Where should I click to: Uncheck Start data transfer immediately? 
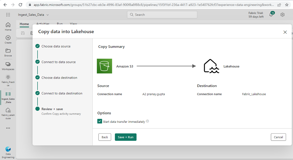coord(100,121)
